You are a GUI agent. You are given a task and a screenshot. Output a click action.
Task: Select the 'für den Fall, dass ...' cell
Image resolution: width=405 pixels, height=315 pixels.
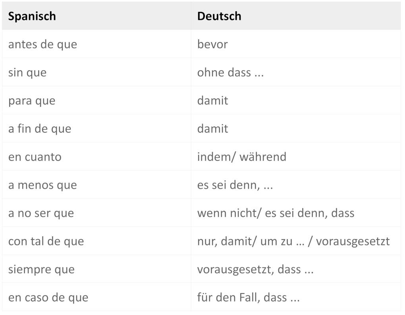pos(248,298)
